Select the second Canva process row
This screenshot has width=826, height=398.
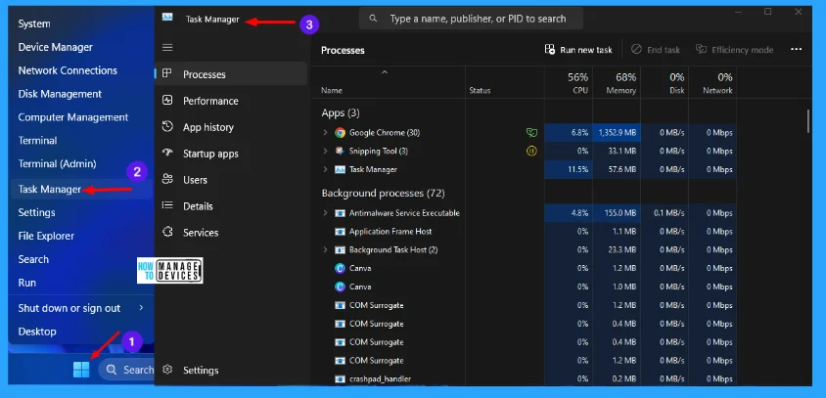point(525,287)
